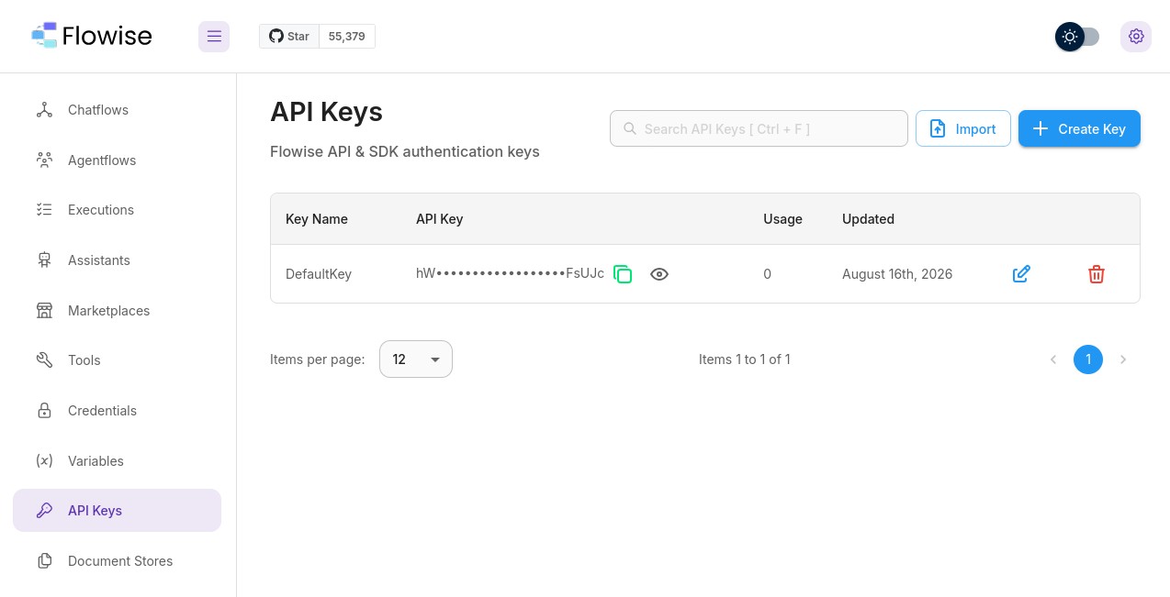
Task: Reveal DefaultKey with eye icon
Action: click(659, 274)
